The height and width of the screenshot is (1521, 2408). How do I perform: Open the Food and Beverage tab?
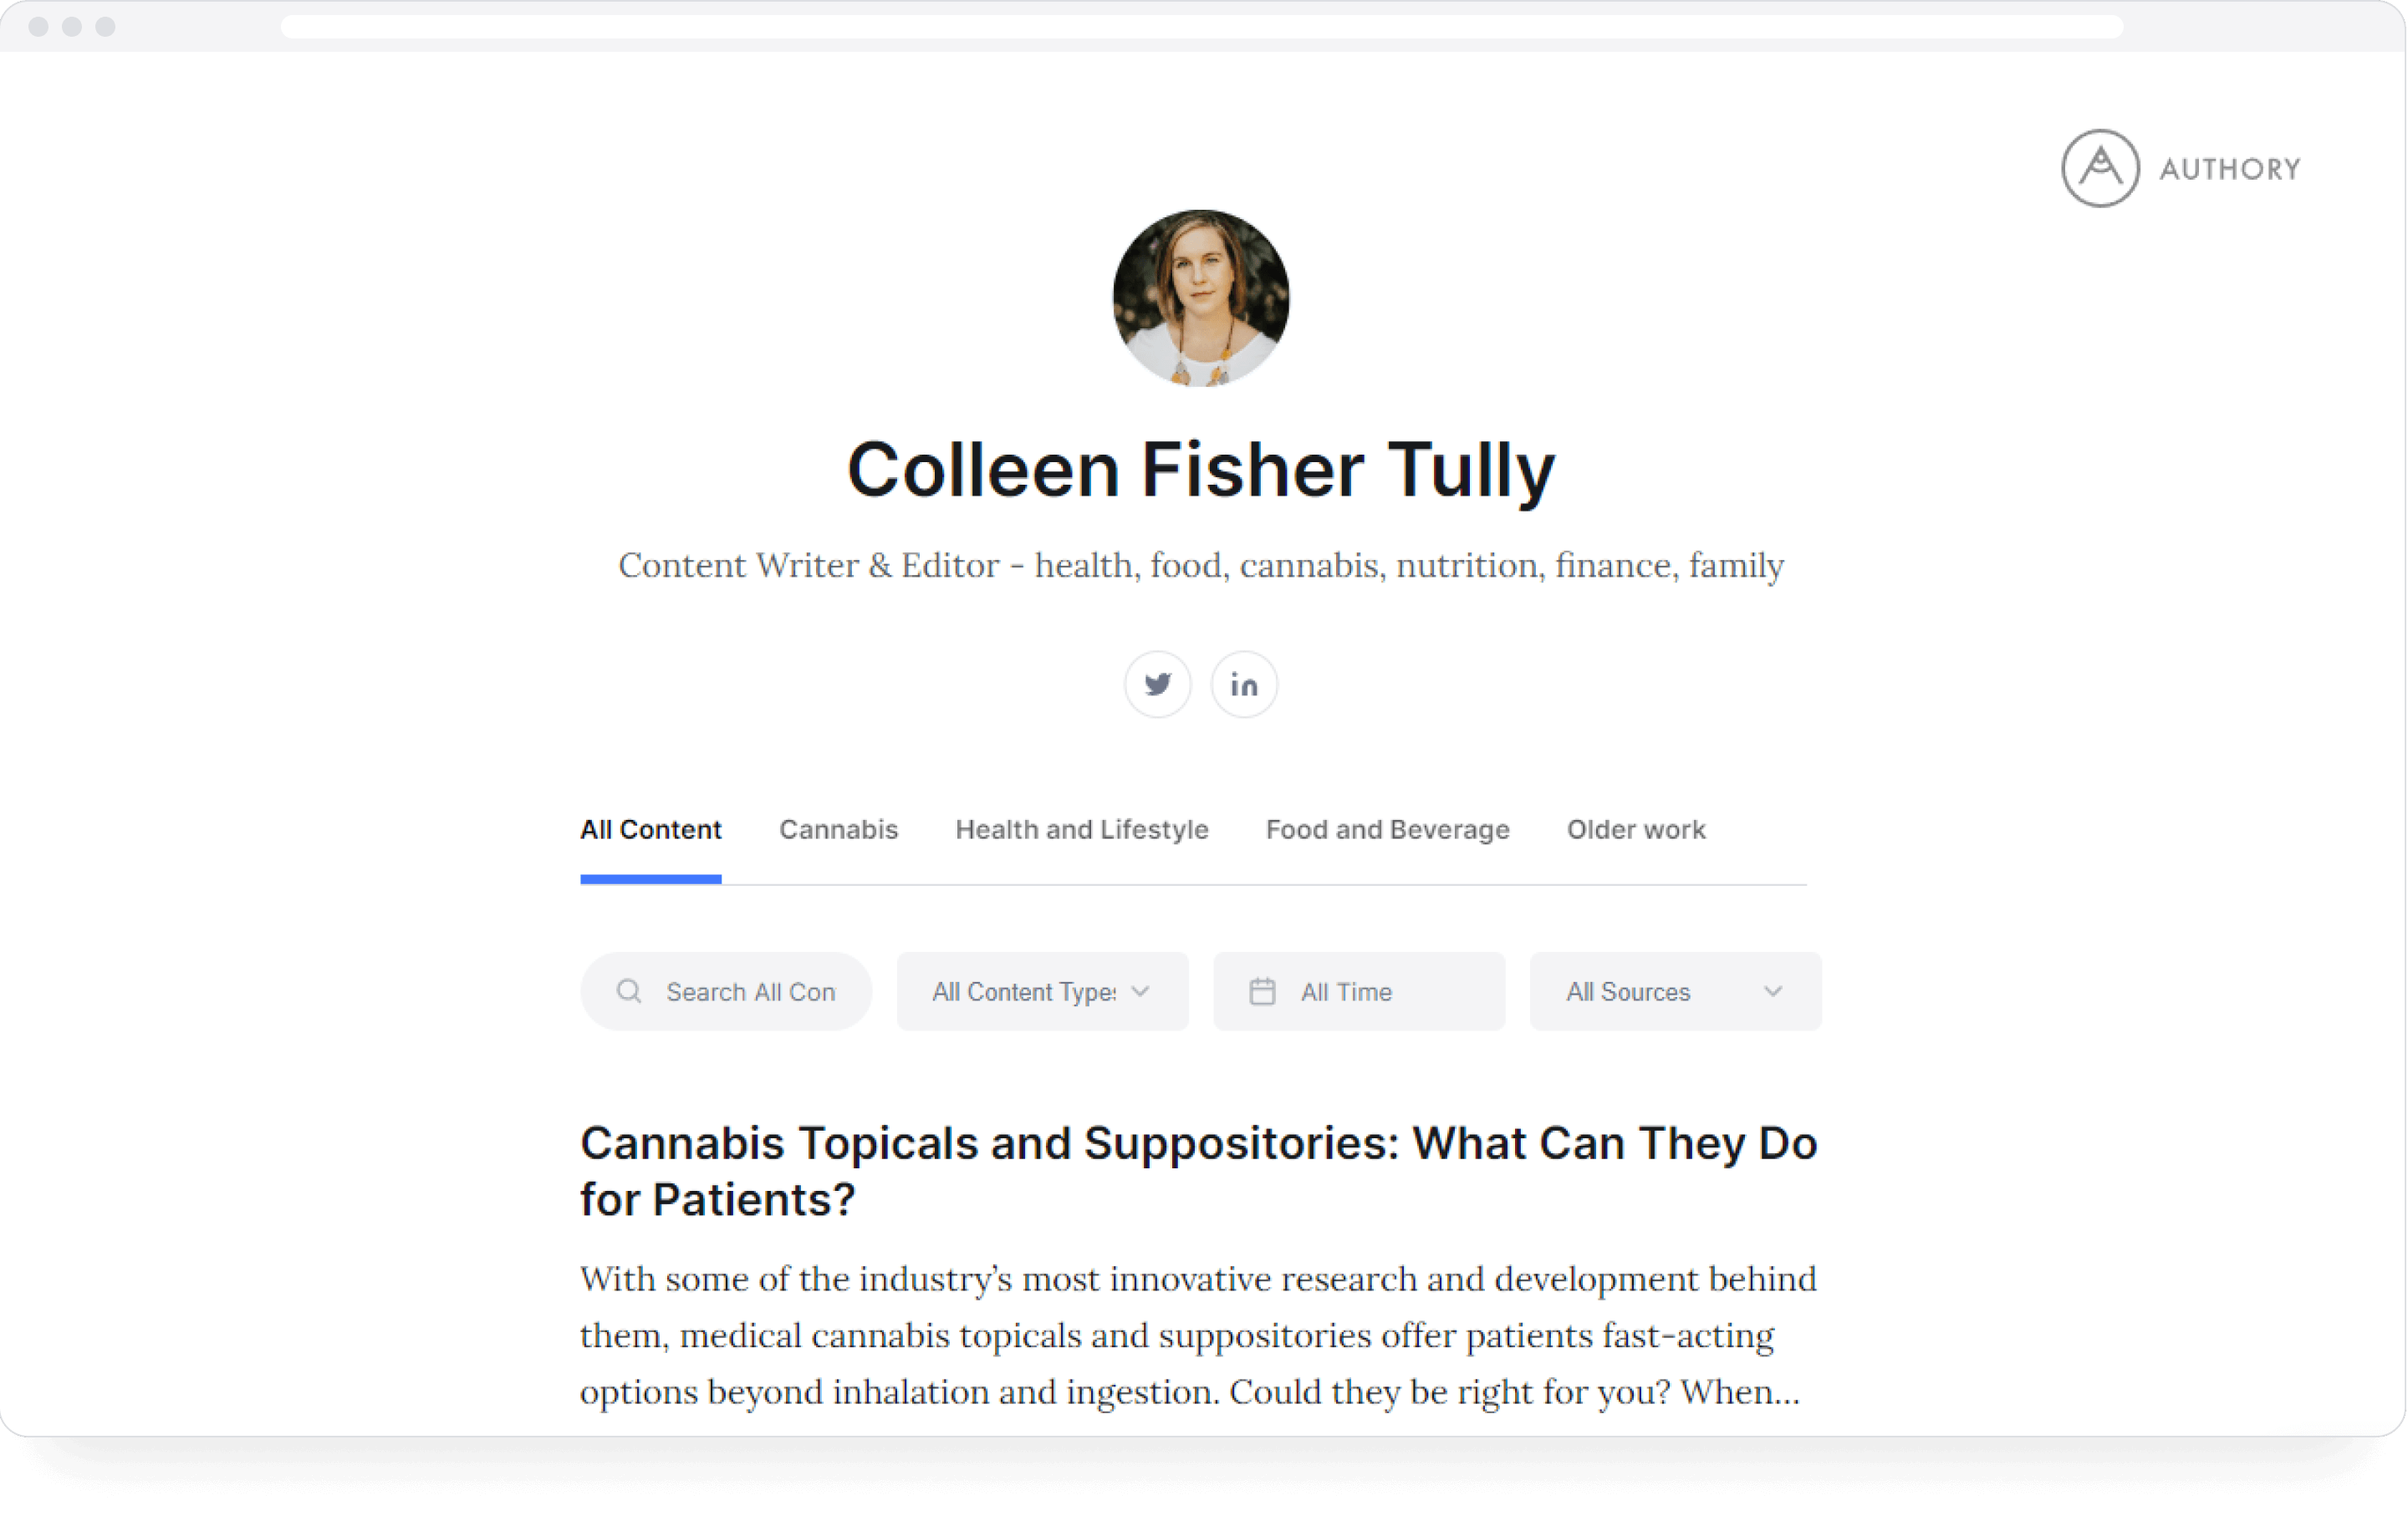pos(1386,829)
